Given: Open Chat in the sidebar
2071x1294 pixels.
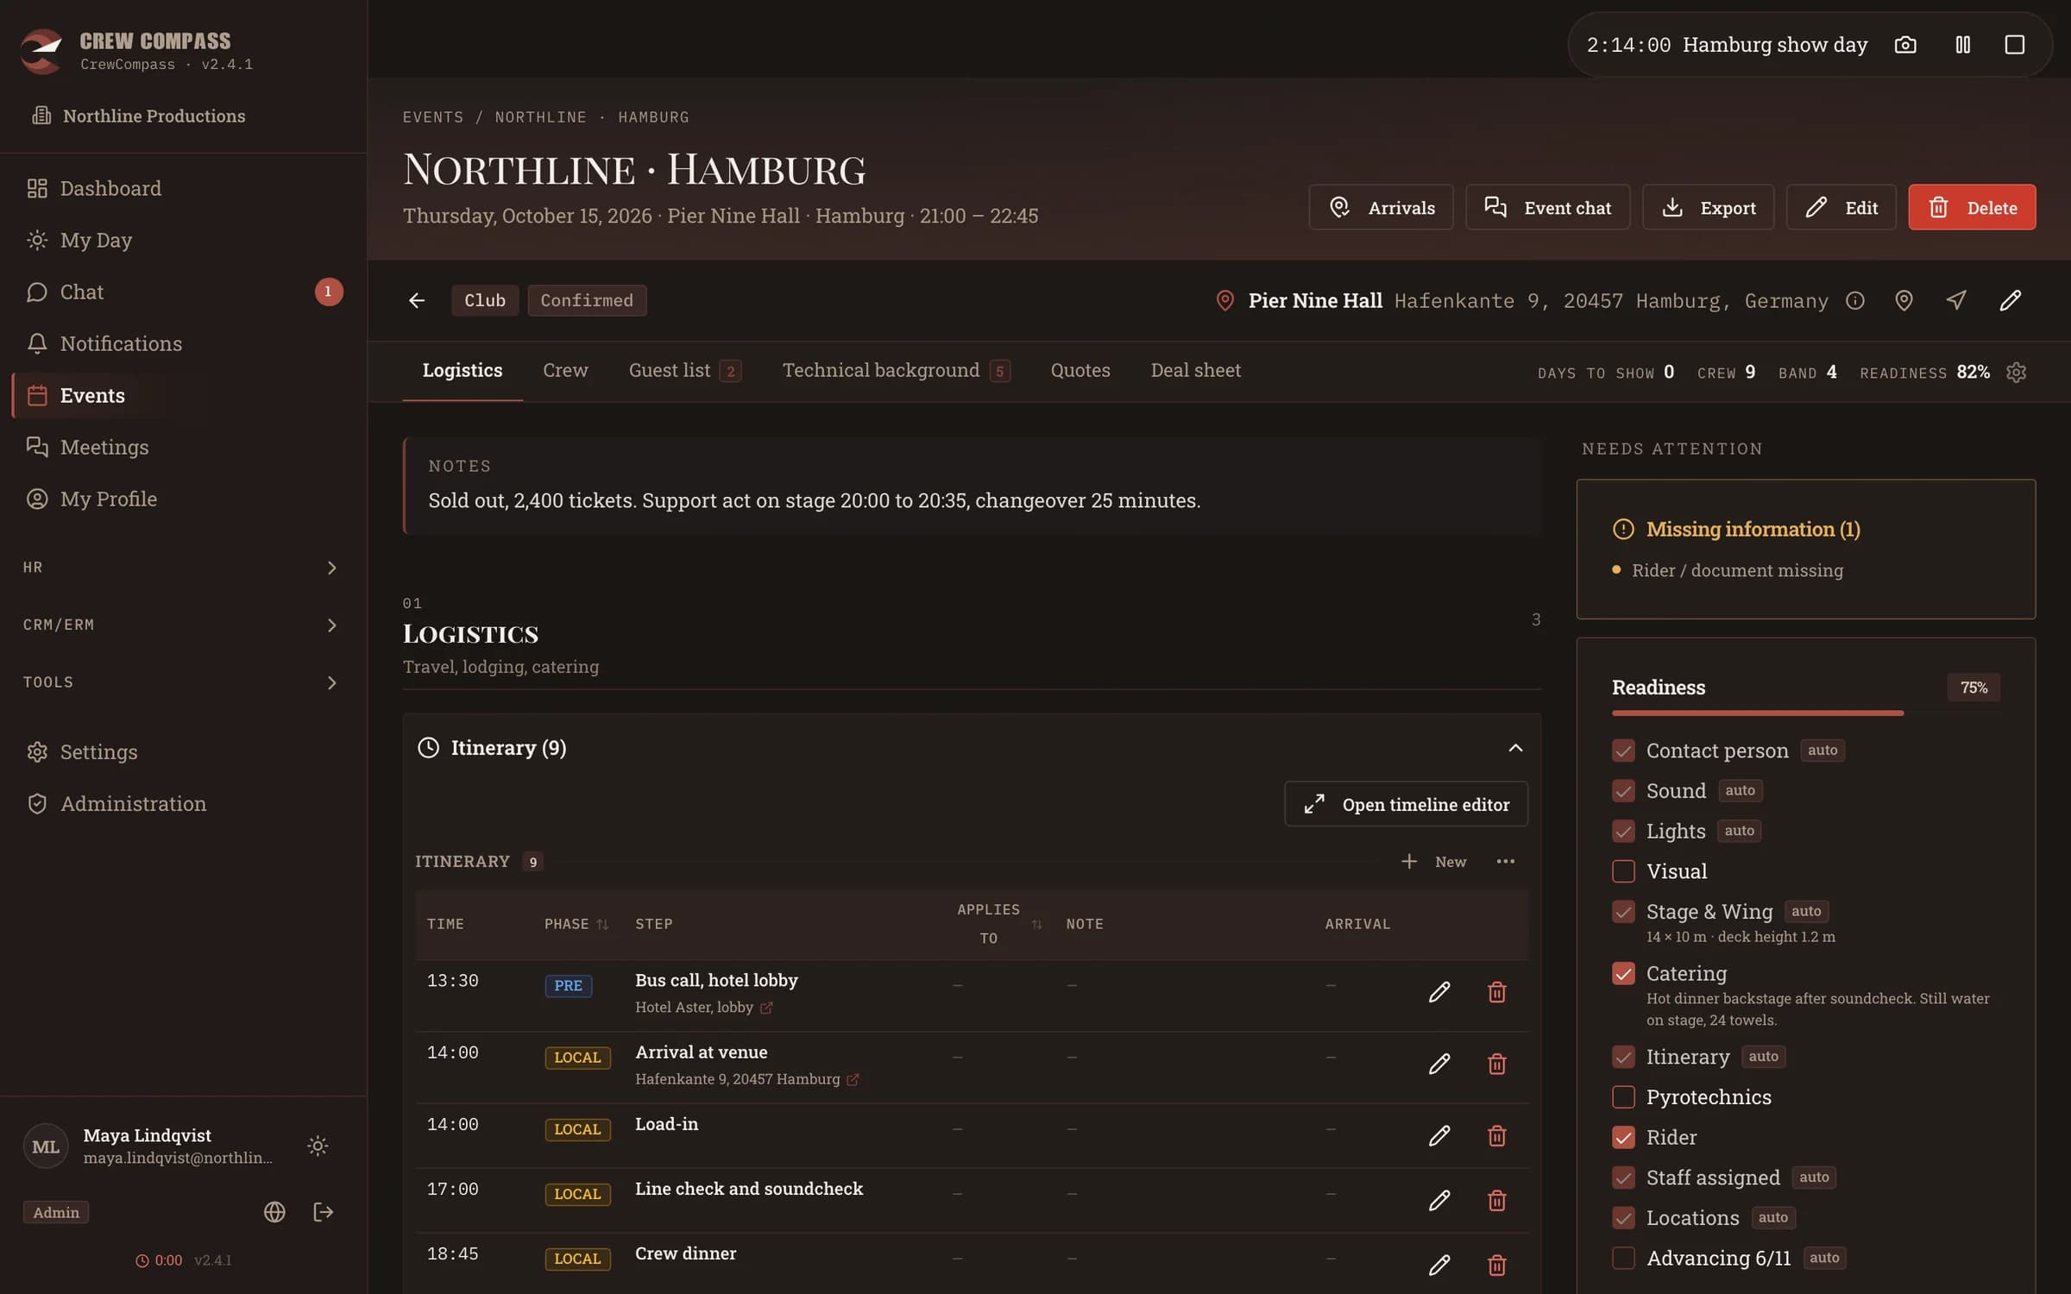Looking at the screenshot, I should coord(184,292).
